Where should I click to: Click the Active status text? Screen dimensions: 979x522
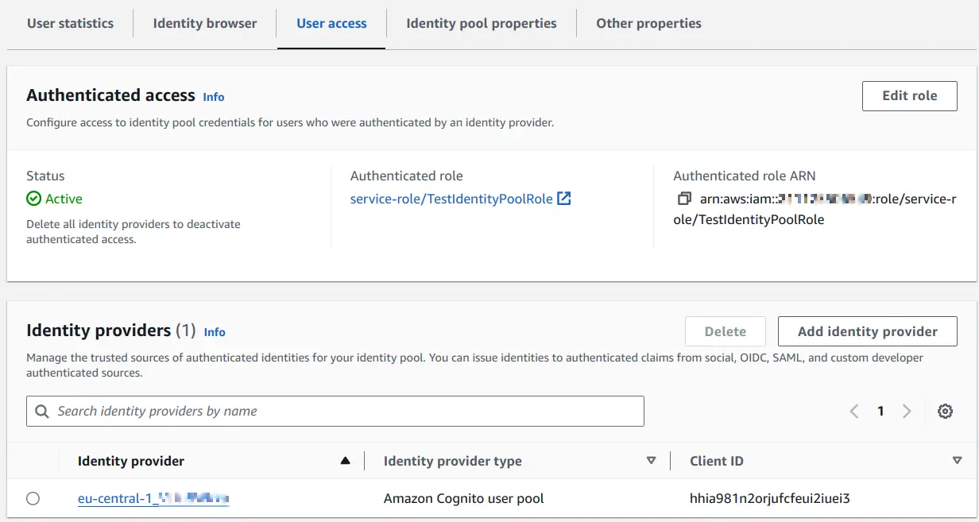point(64,199)
